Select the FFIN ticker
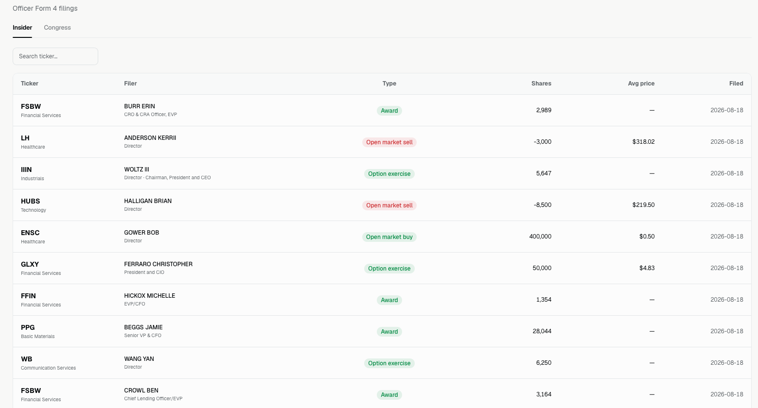 point(28,296)
